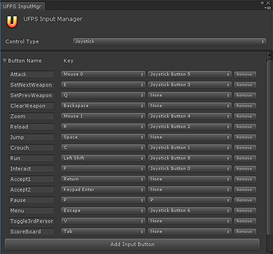Open SetNextWeapon key dropdown showing E
The height and width of the screenshot is (254, 273).
click(x=103, y=85)
